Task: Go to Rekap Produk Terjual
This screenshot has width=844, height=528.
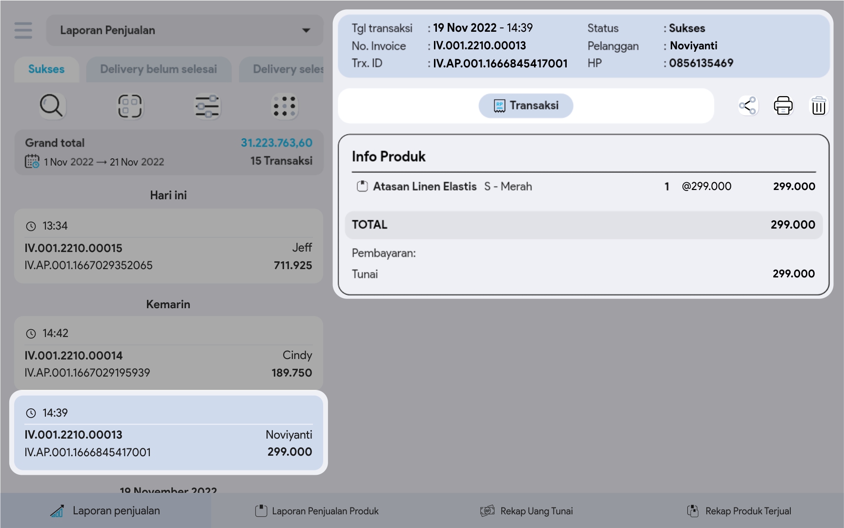Action: click(739, 511)
